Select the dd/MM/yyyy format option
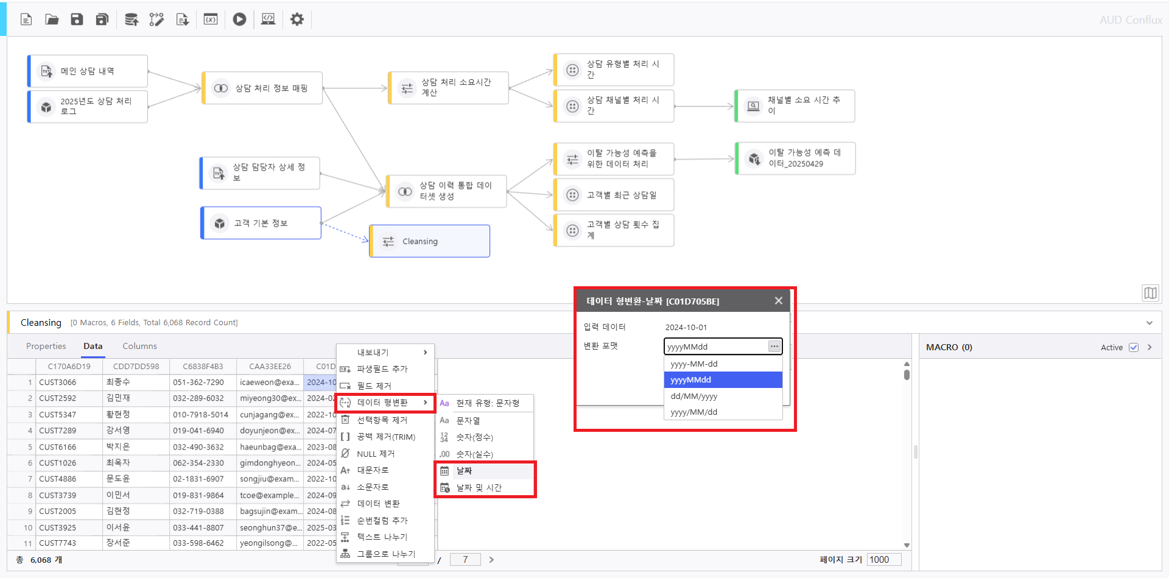The height and width of the screenshot is (578, 1169). pos(693,396)
